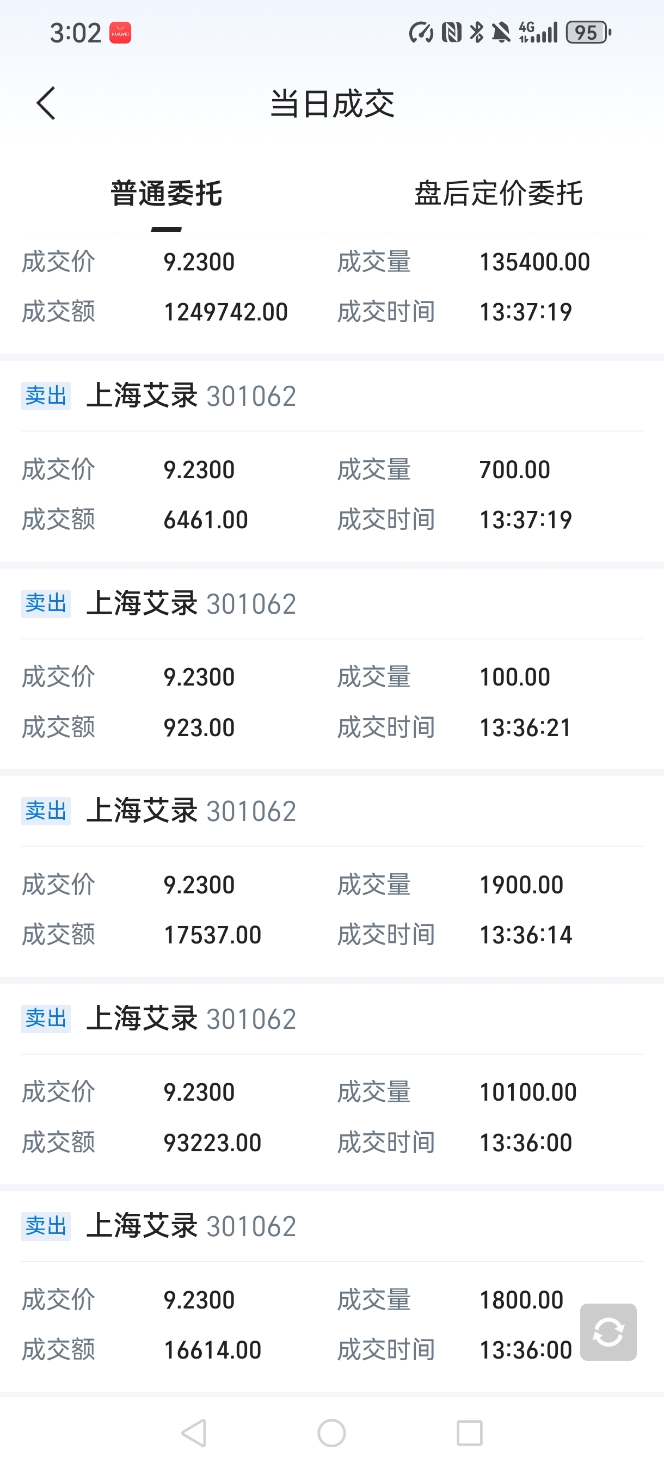664x1469 pixels.
Task: Tap the muted bell status icon
Action: [501, 33]
